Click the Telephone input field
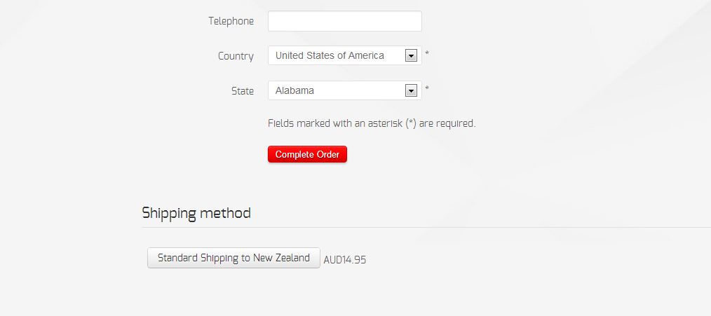 (x=344, y=21)
